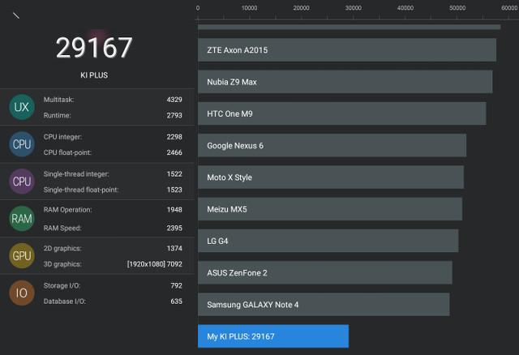519x355 pixels.
Task: Click the 2D graphics label
Action: tap(62, 248)
